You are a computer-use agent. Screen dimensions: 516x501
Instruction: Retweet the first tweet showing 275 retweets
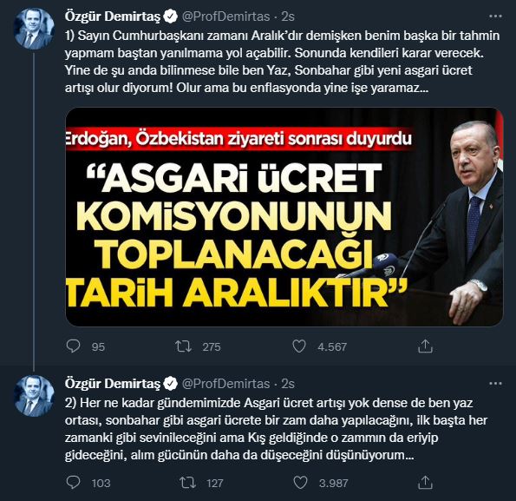point(183,346)
